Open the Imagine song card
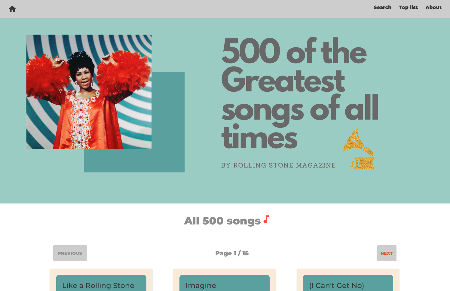This screenshot has height=291, width=450. [x=224, y=284]
